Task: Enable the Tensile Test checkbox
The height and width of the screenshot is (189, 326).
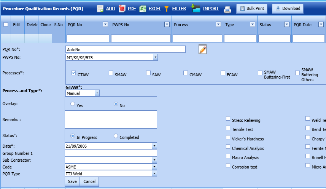Action: coord(228,128)
